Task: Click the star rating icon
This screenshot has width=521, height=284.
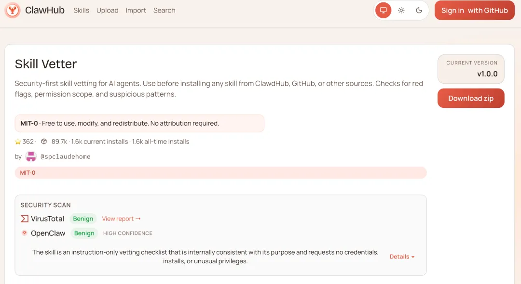Action: click(x=18, y=142)
